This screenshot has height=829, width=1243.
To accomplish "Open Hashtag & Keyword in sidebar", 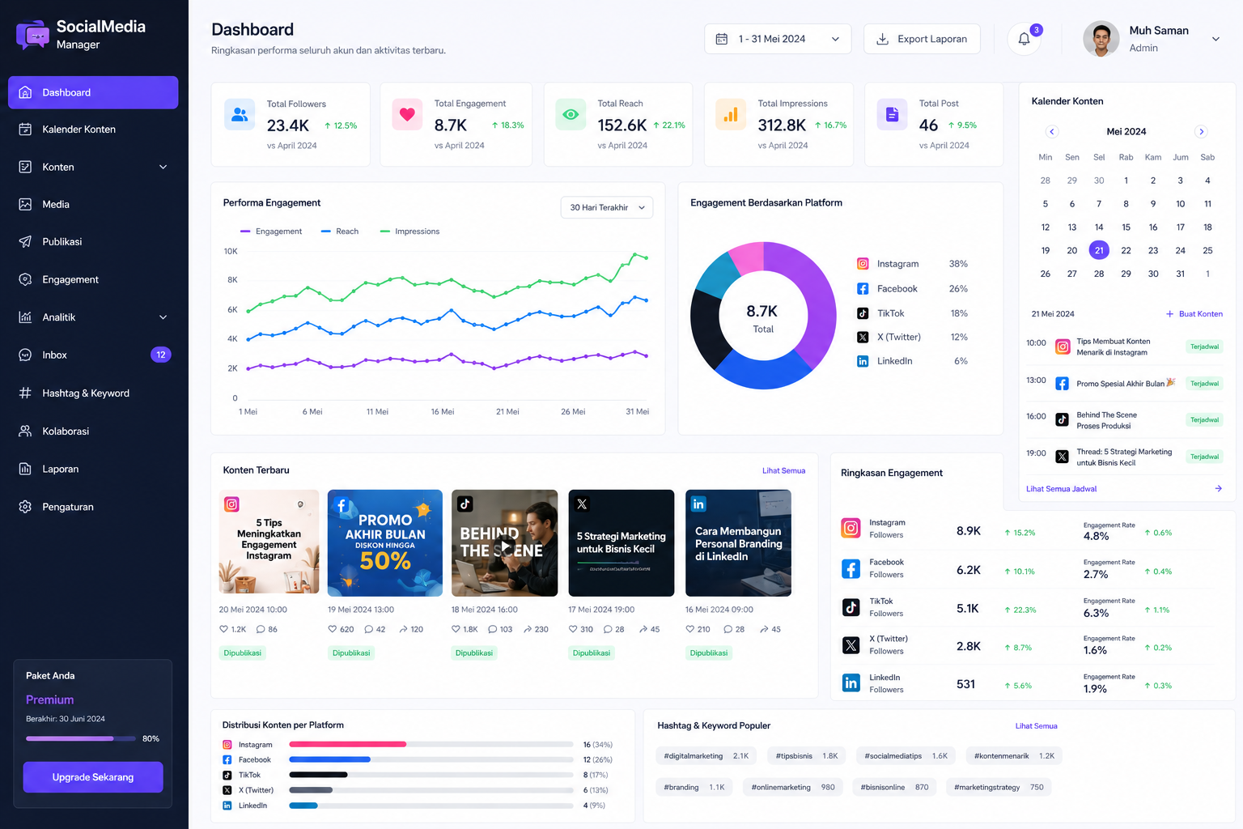I will [x=93, y=393].
